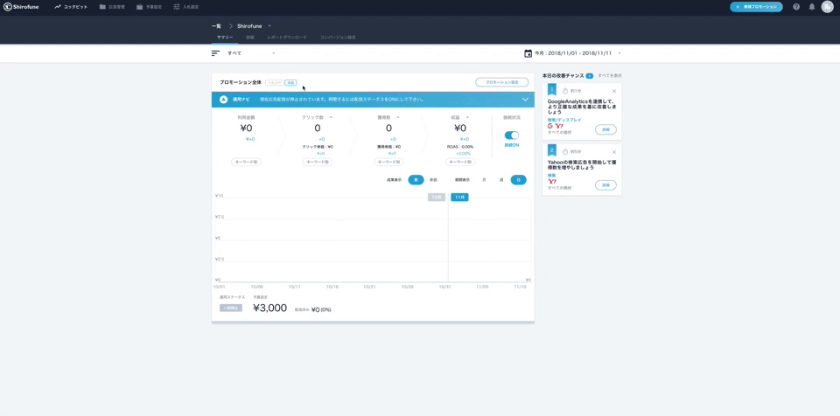This screenshot has height=416, width=840.
Task: Open the help question mark icon
Action: point(796,7)
